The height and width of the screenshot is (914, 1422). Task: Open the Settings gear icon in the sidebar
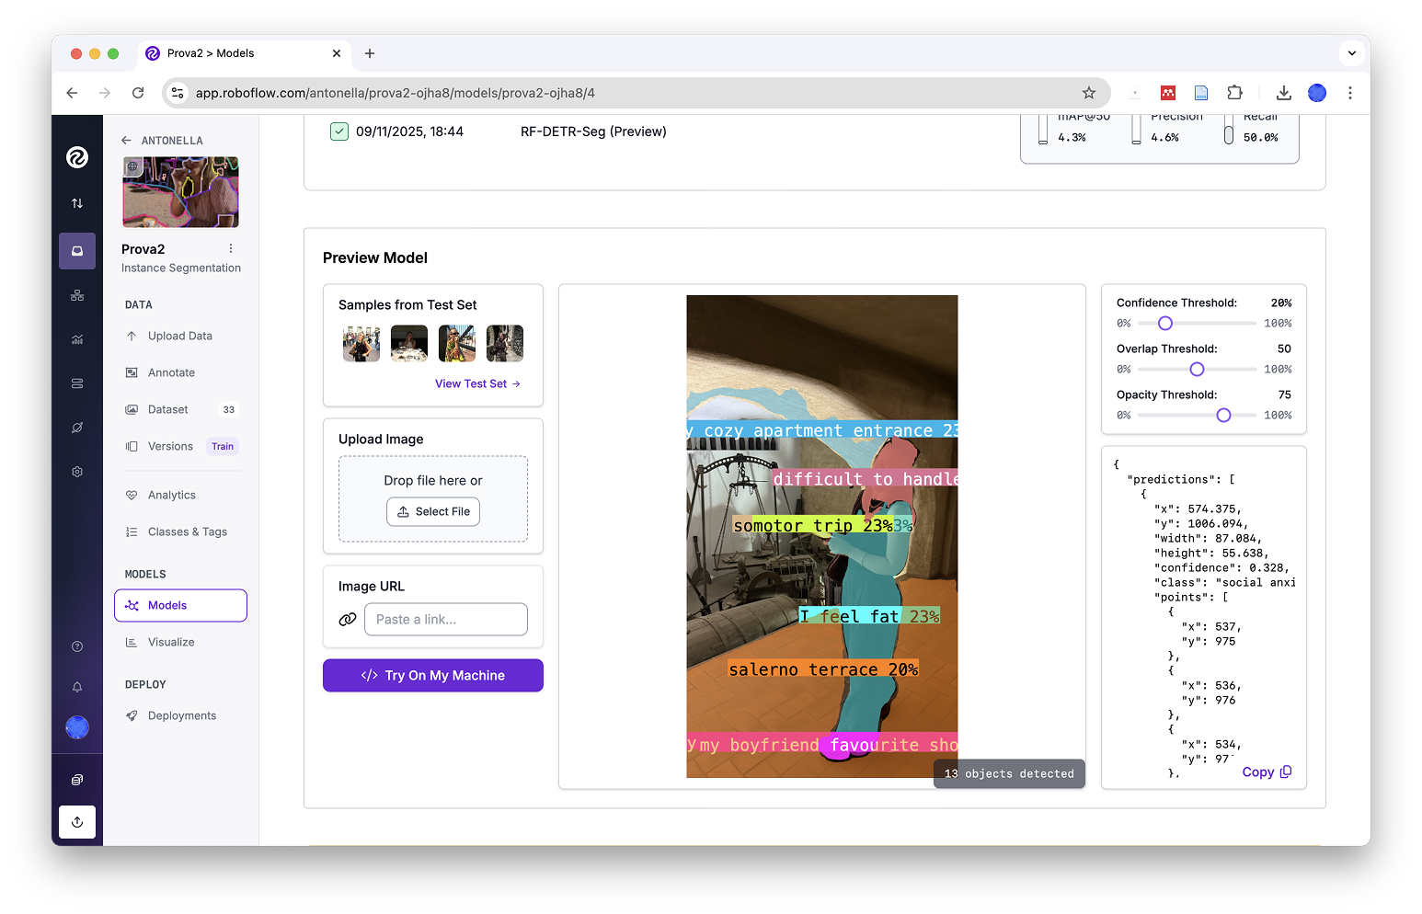77,472
